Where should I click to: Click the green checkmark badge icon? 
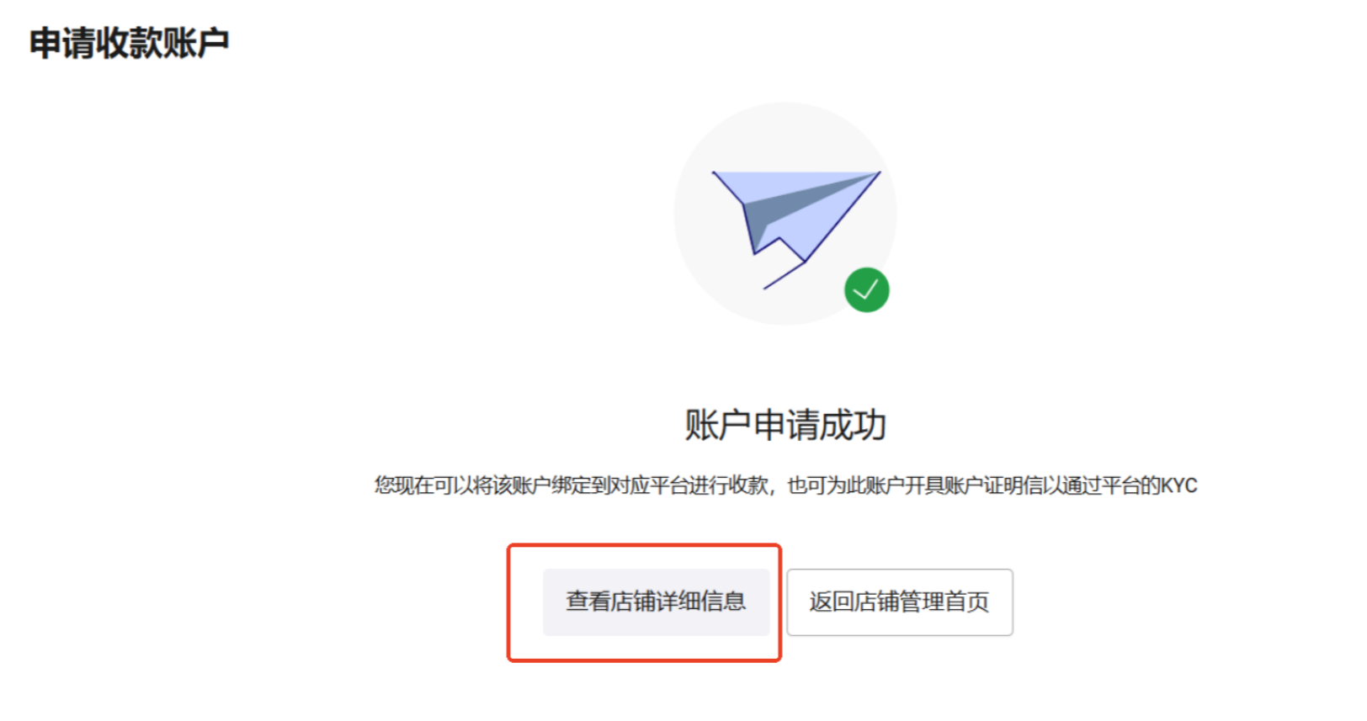tap(866, 289)
